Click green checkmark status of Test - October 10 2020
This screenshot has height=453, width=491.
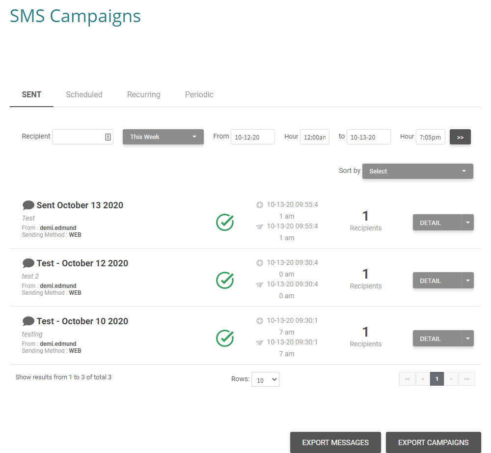coord(225,339)
